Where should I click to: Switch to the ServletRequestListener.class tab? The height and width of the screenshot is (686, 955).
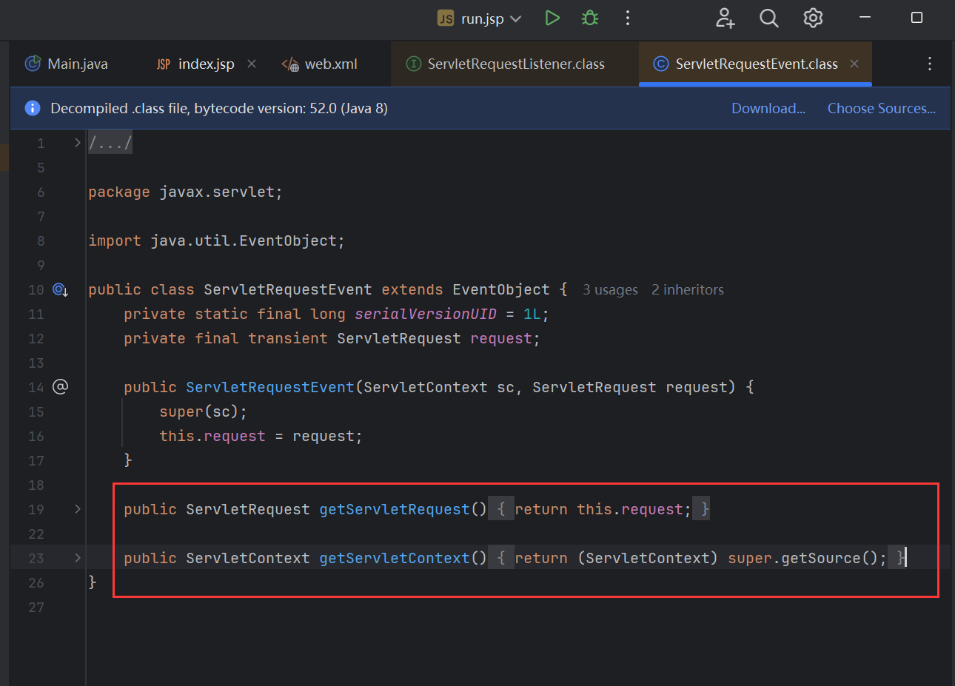click(506, 64)
